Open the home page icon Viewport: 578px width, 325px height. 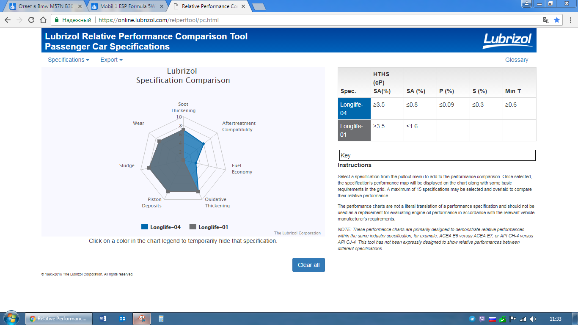coord(43,20)
